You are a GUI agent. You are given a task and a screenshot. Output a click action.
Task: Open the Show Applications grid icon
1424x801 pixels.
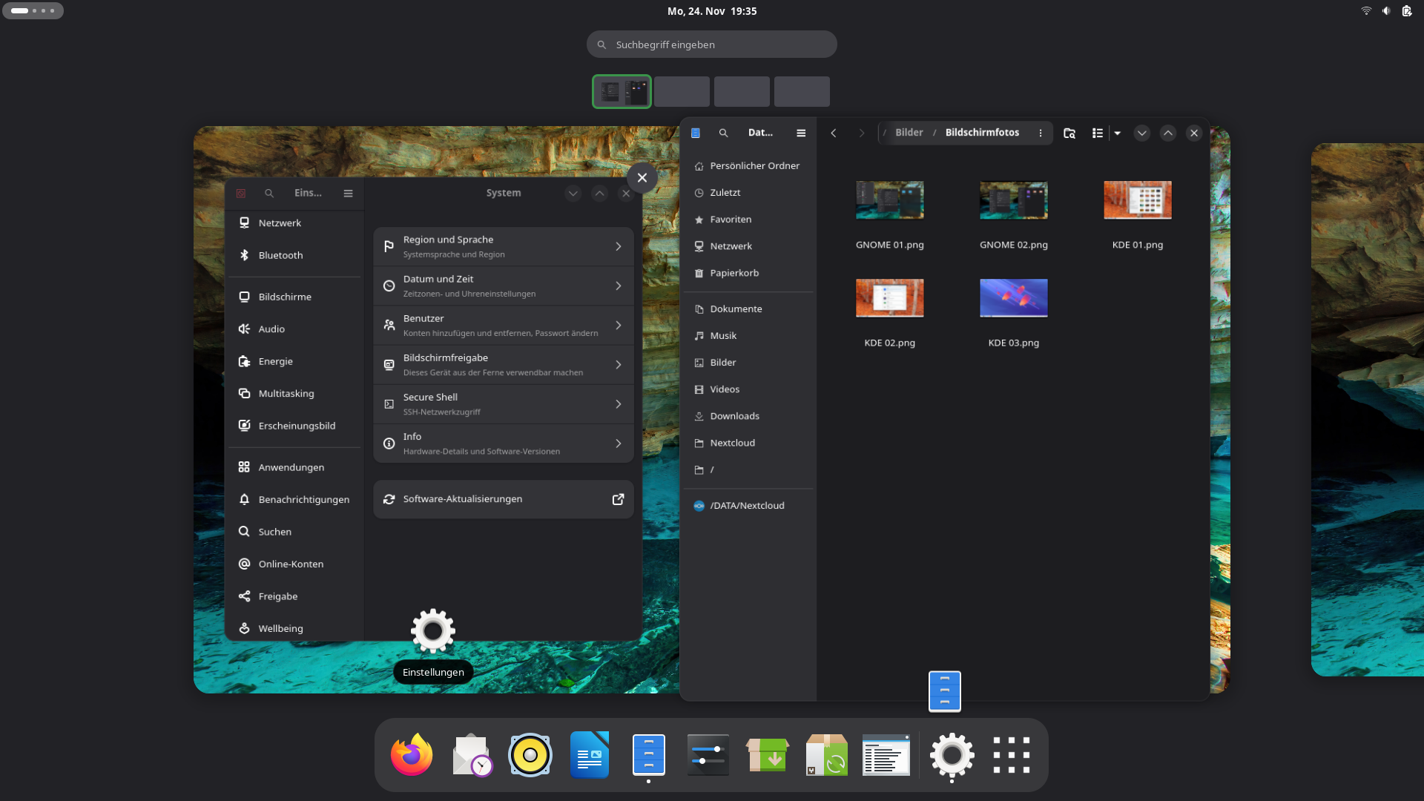click(x=1012, y=755)
